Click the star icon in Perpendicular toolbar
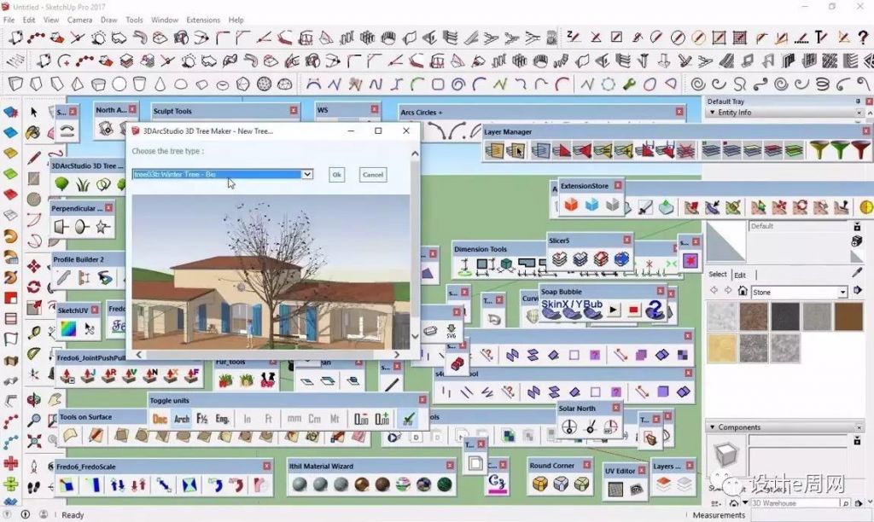 pos(102,227)
